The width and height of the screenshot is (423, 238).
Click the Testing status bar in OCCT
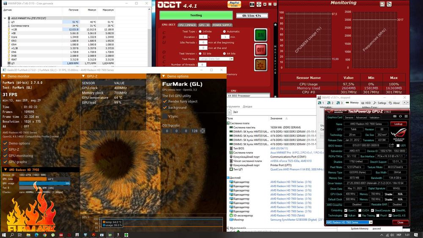pyautogui.click(x=196, y=15)
